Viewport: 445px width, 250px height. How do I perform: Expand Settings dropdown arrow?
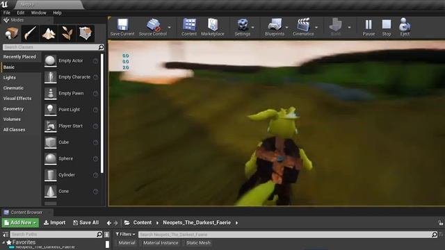pyautogui.click(x=252, y=27)
